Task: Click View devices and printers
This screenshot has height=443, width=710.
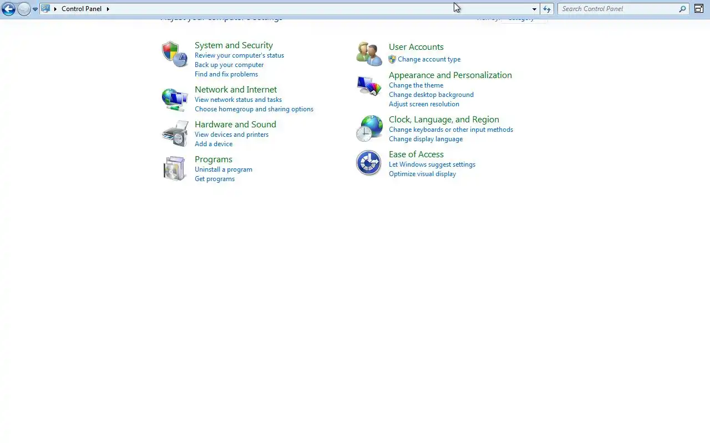Action: 231,135
